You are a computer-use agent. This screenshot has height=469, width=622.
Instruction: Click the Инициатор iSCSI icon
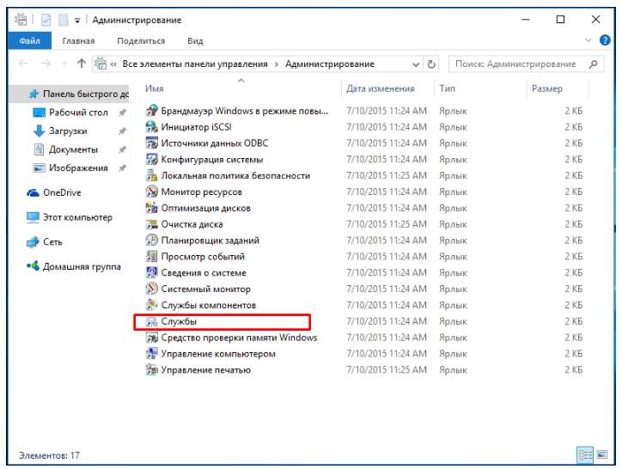(x=151, y=127)
